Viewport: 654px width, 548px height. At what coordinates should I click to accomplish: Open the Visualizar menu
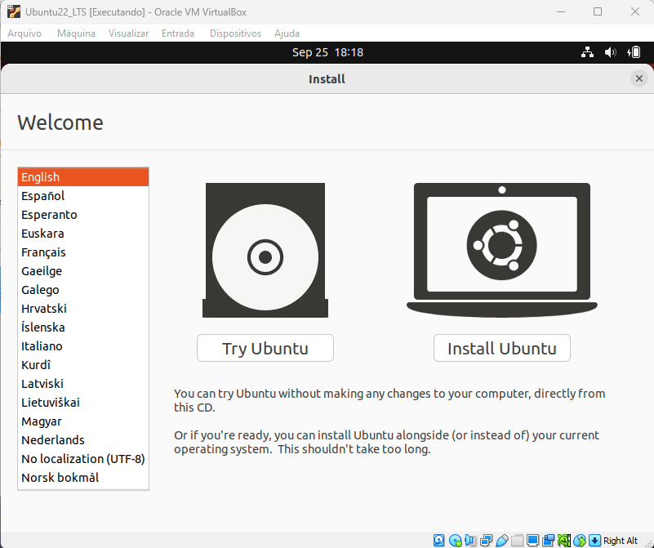coord(128,33)
